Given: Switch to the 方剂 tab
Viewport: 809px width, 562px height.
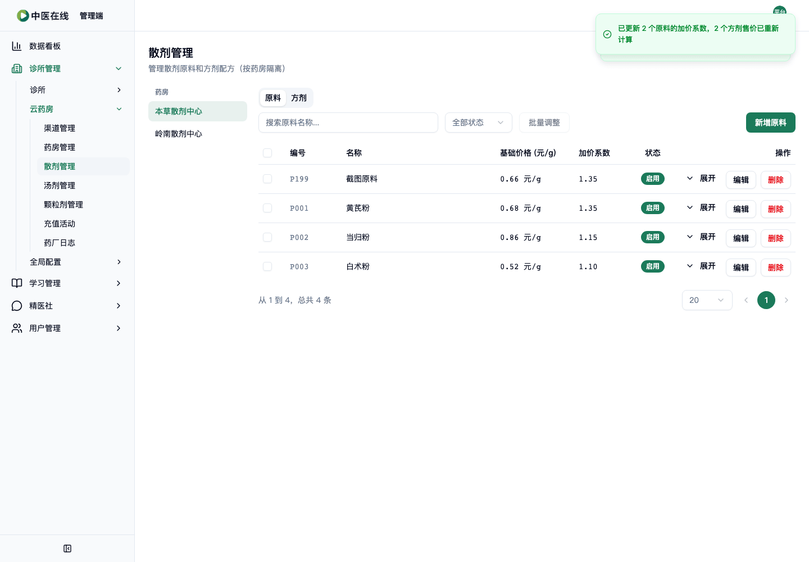Looking at the screenshot, I should tap(299, 98).
